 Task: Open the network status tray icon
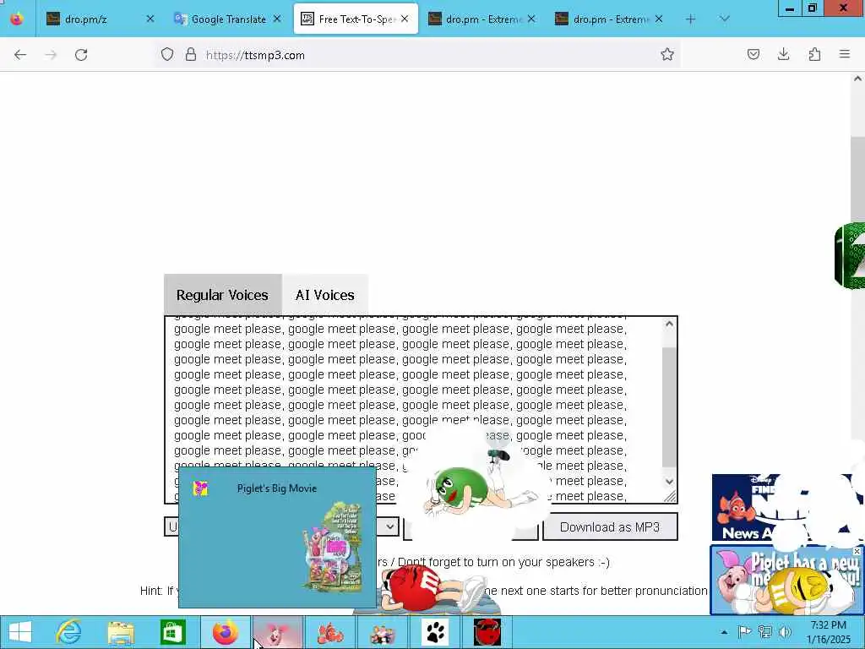click(x=764, y=632)
